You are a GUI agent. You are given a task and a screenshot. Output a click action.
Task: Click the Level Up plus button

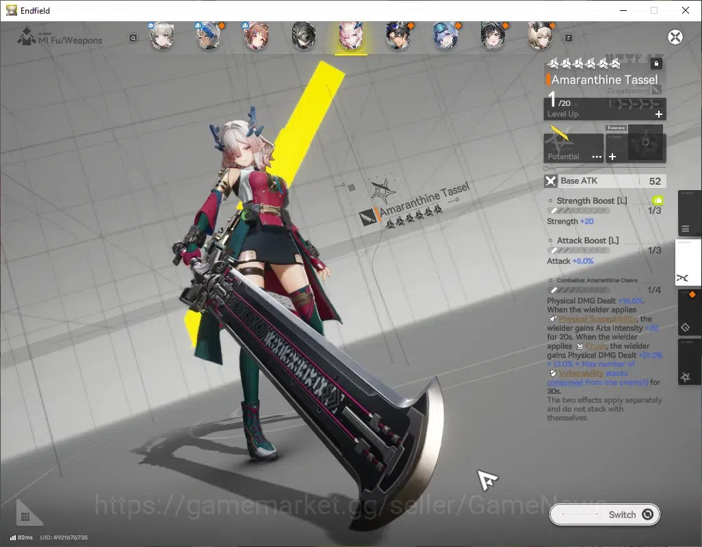click(659, 114)
